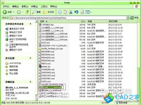Collapse the 详细信息 panel
Viewport: 141px width, 105px height.
click(x=30, y=82)
